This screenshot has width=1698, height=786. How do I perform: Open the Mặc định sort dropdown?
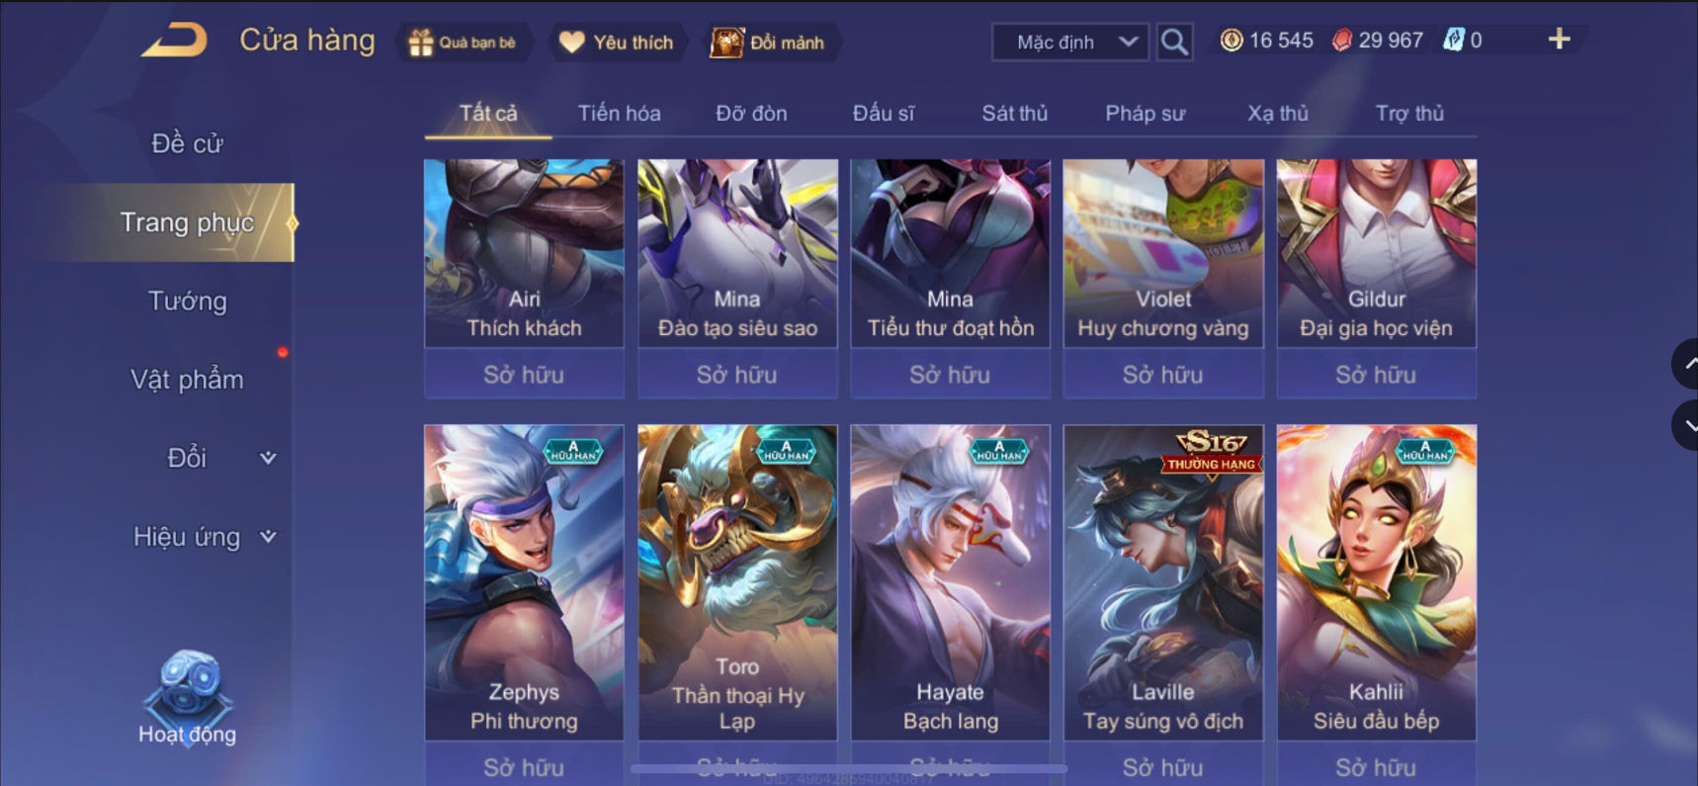[x=1070, y=43]
